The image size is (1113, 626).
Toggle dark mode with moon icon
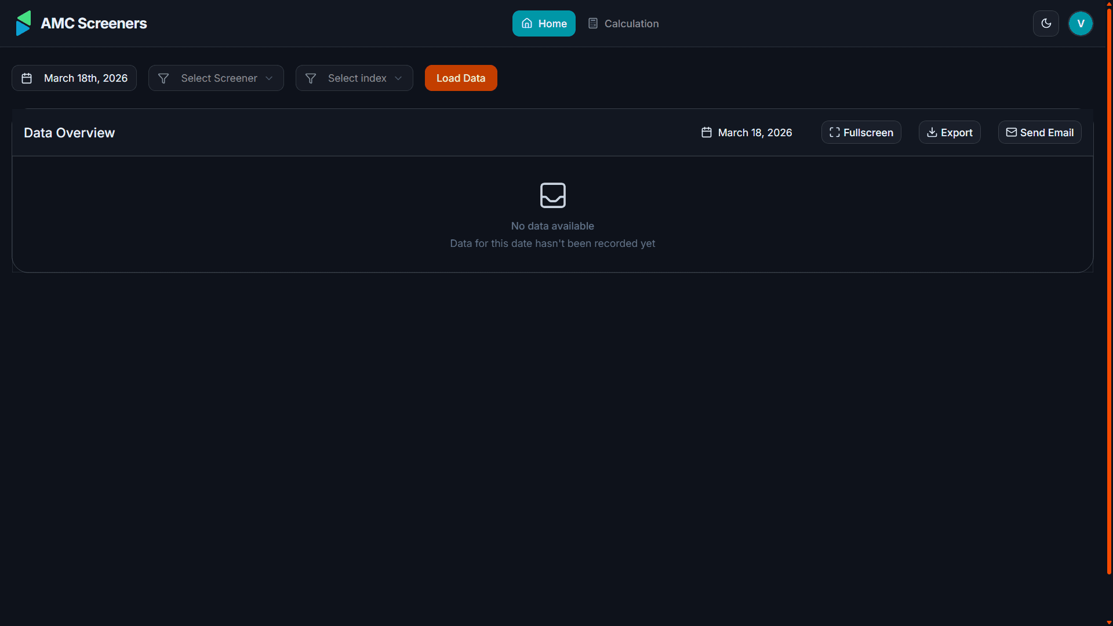pos(1046,23)
